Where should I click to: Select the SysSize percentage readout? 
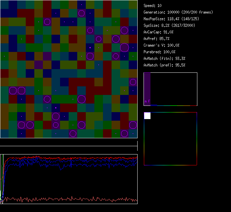tap(168, 25)
